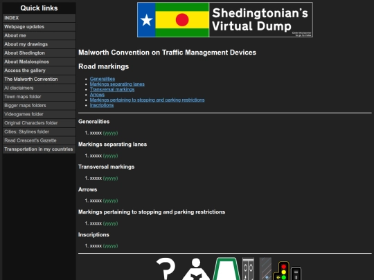Open the person reading book icon

(196, 269)
